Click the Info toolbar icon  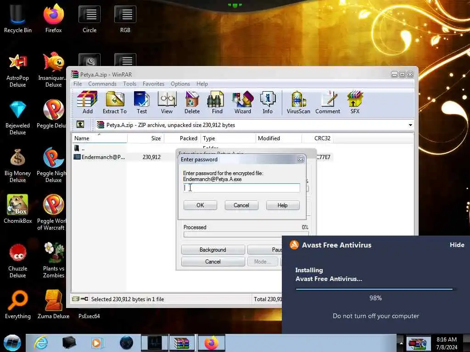268,102
